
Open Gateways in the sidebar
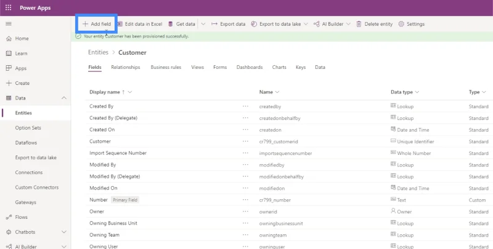pyautogui.click(x=25, y=202)
